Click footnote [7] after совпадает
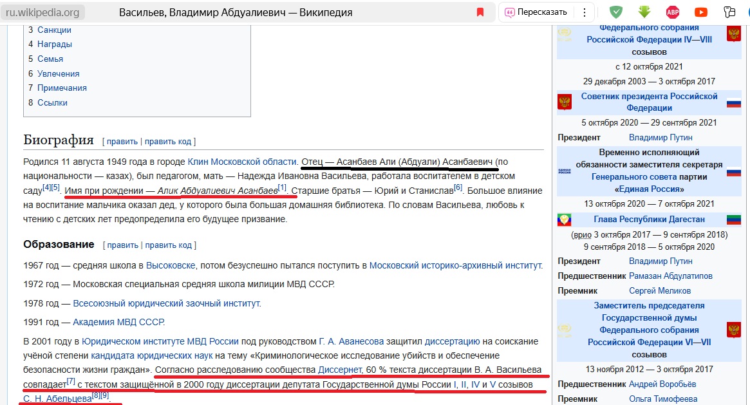This screenshot has height=405, width=750. click(x=71, y=381)
